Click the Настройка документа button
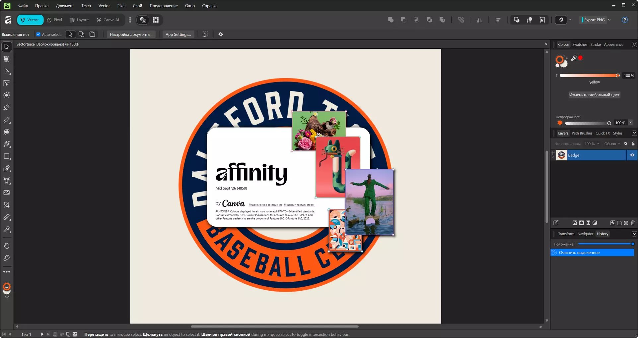The width and height of the screenshot is (638, 338). pyautogui.click(x=131, y=34)
